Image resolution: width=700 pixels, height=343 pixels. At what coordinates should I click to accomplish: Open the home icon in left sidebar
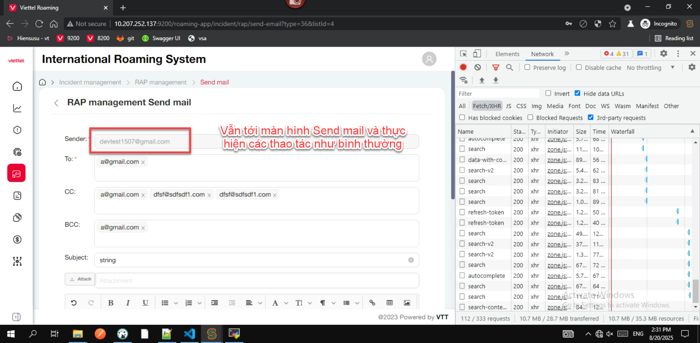(17, 86)
